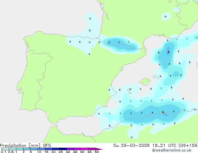Click the darkest rain cell off the Algerian coast
Viewport: 198px width, 153px height.
(x=166, y=114)
